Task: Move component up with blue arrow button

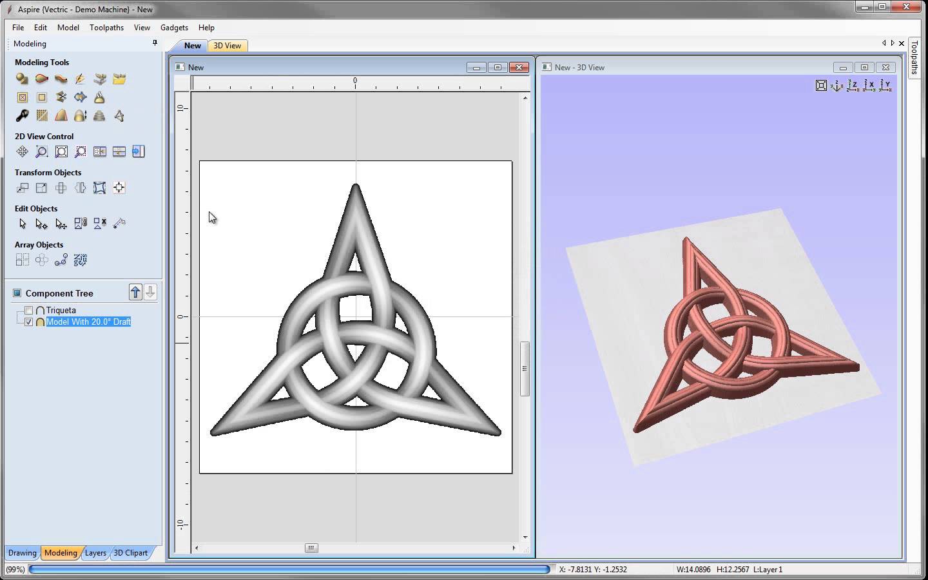Action: tap(135, 292)
